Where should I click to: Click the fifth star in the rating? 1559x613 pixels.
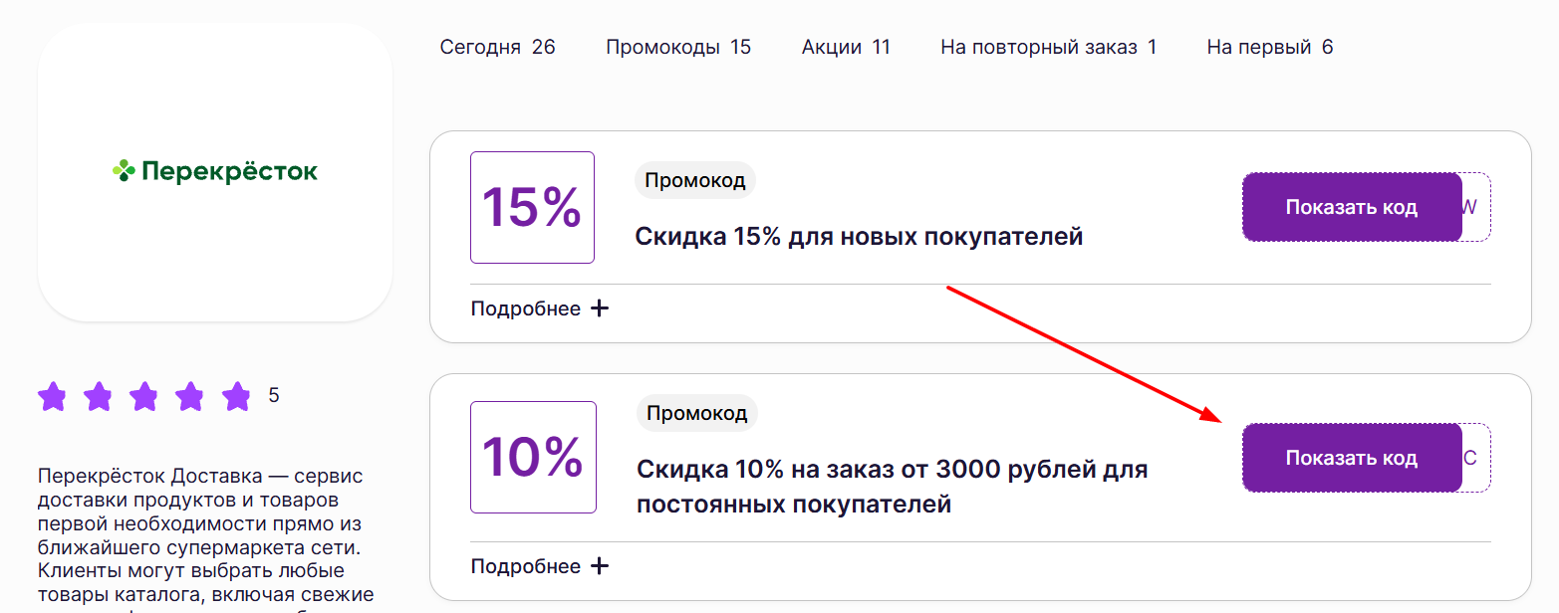coord(237,396)
